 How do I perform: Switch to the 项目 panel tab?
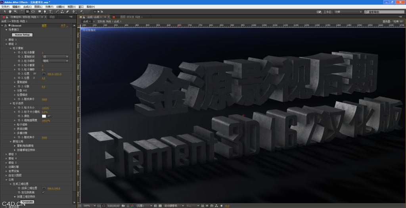tap(52, 17)
